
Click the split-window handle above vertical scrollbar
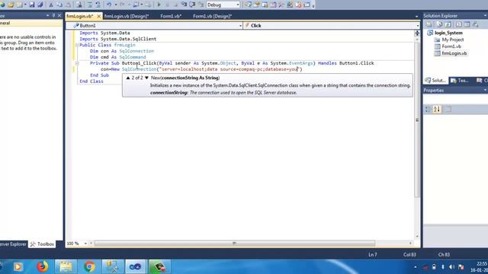point(417,33)
